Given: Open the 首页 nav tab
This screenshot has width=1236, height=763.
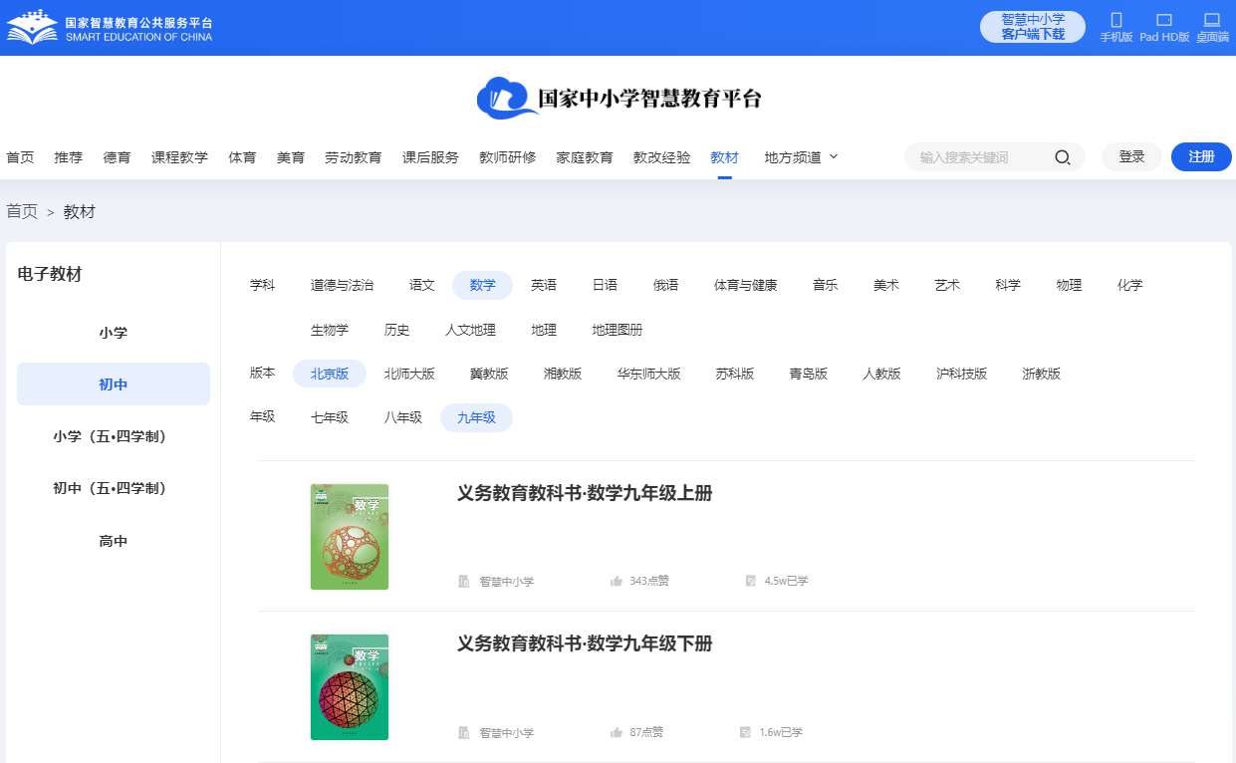Looking at the screenshot, I should (20, 157).
